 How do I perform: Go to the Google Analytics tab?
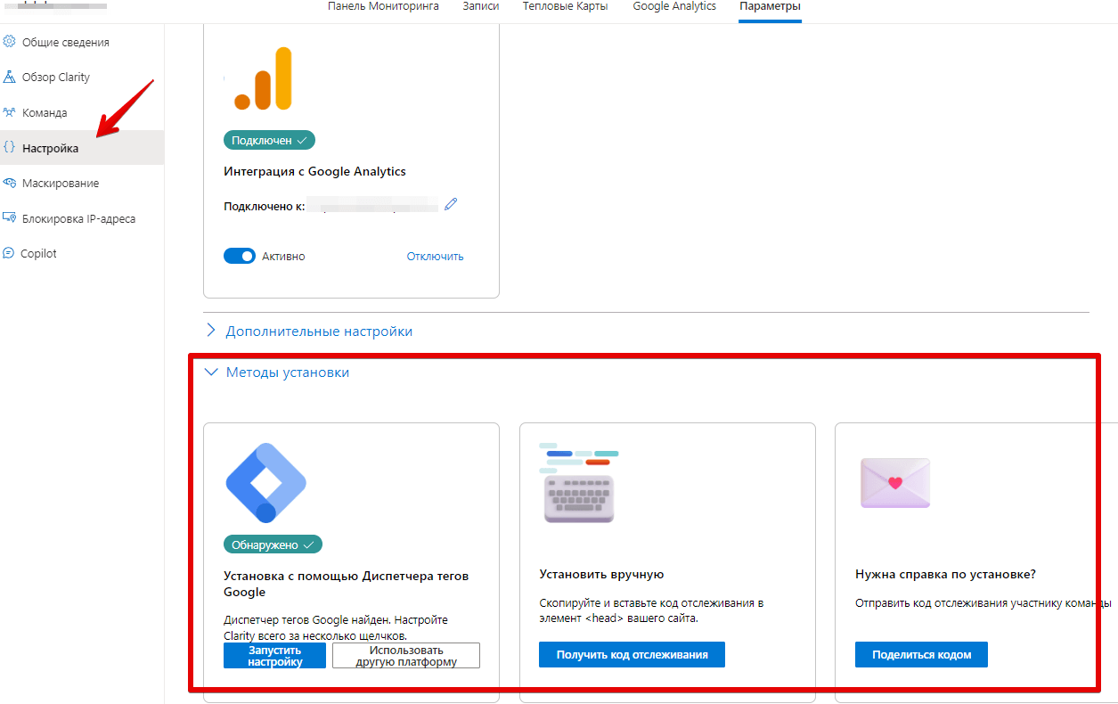point(674,6)
